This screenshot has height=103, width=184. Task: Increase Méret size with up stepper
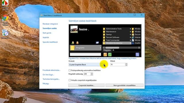pyautogui.click(x=126, y=64)
